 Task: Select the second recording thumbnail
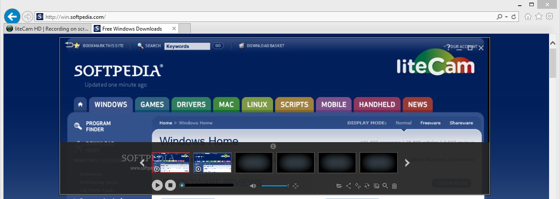pyautogui.click(x=212, y=163)
